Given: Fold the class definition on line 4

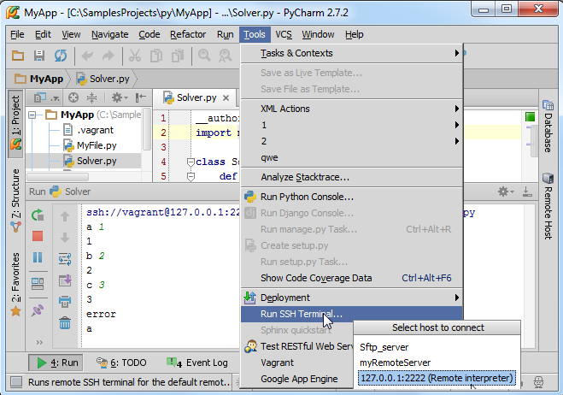Looking at the screenshot, I should 191,162.
